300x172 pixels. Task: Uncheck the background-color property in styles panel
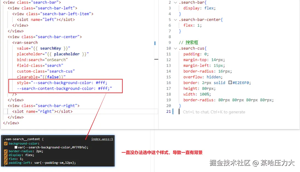coord(6,143)
